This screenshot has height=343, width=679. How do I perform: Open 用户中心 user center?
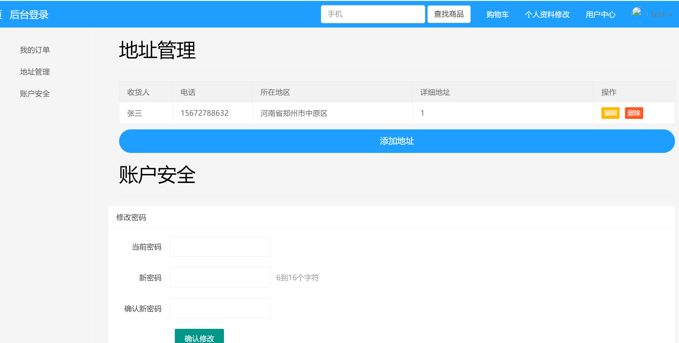600,14
